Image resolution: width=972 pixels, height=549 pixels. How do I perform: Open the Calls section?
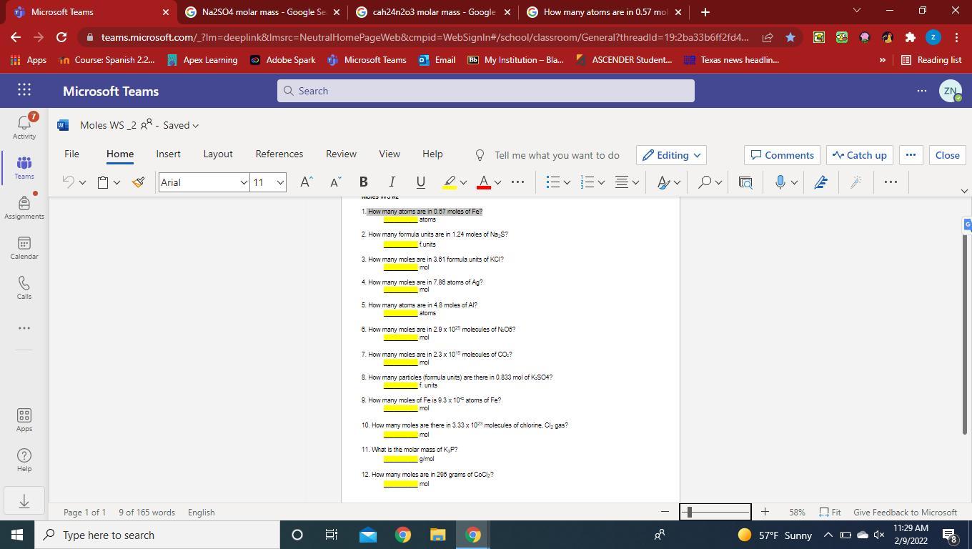tap(24, 288)
